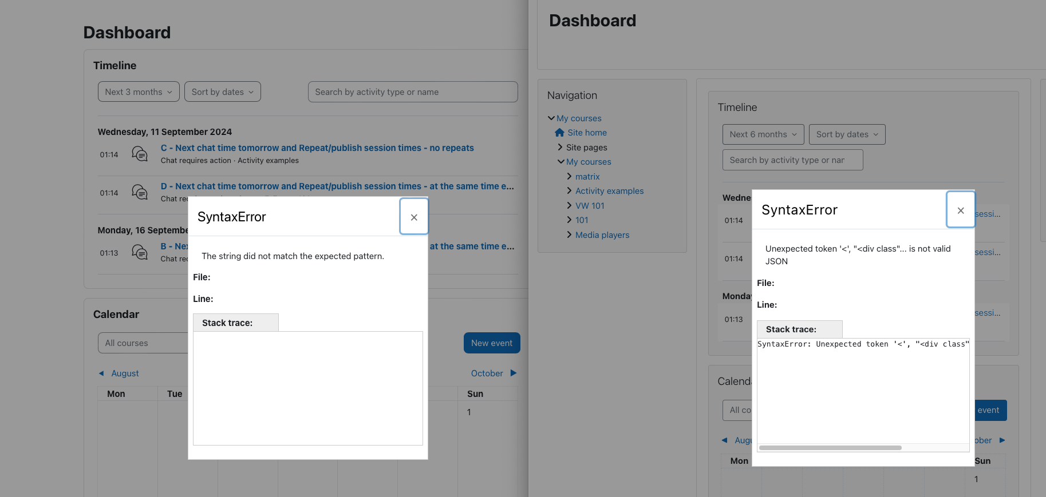The image size is (1046, 497).
Task: Click the horizontal scrollbar in right Stack trace
Action: pyautogui.click(x=830, y=448)
